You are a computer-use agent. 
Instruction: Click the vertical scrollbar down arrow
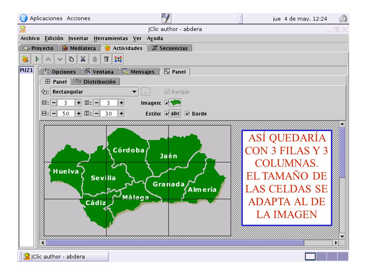pyautogui.click(x=342, y=237)
